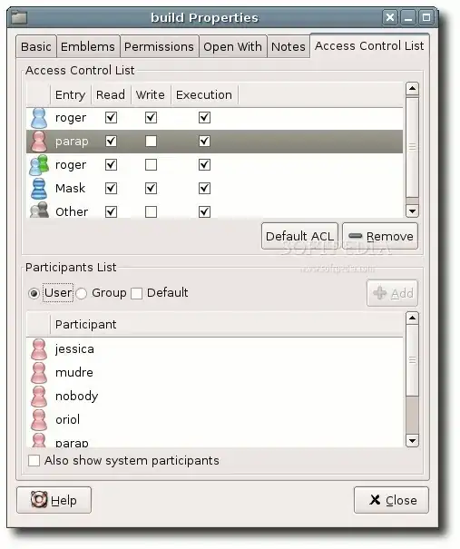Click down arrow of participants scrollbar

[x=412, y=440]
